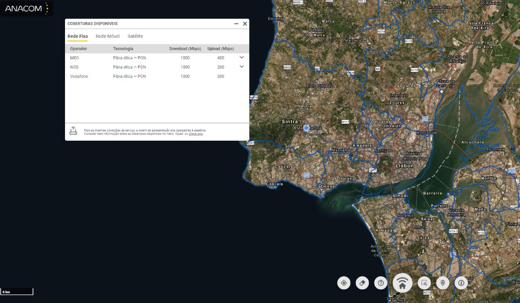Open the Satélite tab
Image resolution: width=520 pixels, height=303 pixels.
(135, 36)
